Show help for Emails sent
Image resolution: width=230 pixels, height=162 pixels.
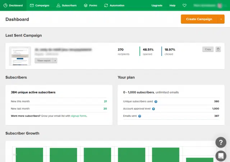[x=140, y=116]
